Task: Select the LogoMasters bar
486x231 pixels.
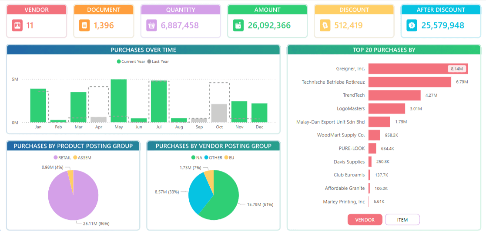Action: coord(387,109)
